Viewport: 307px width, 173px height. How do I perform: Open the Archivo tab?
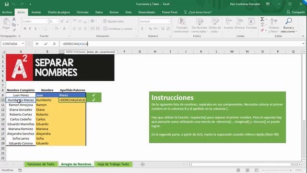pyautogui.click(x=7, y=12)
